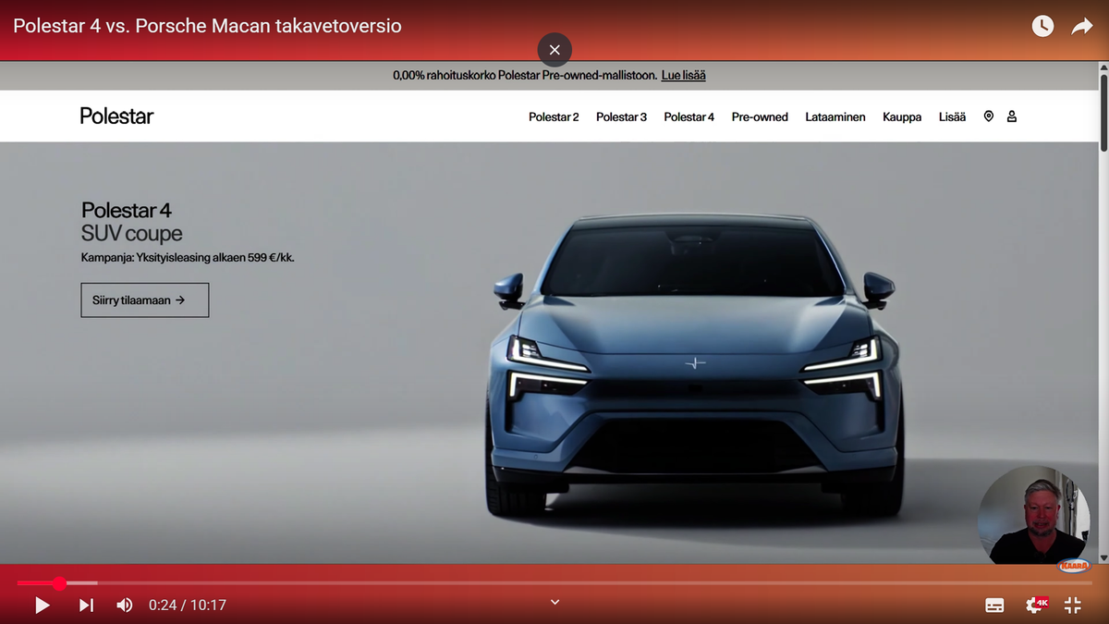
Task: Open quality settings via the 4K gear
Action: click(x=1035, y=605)
